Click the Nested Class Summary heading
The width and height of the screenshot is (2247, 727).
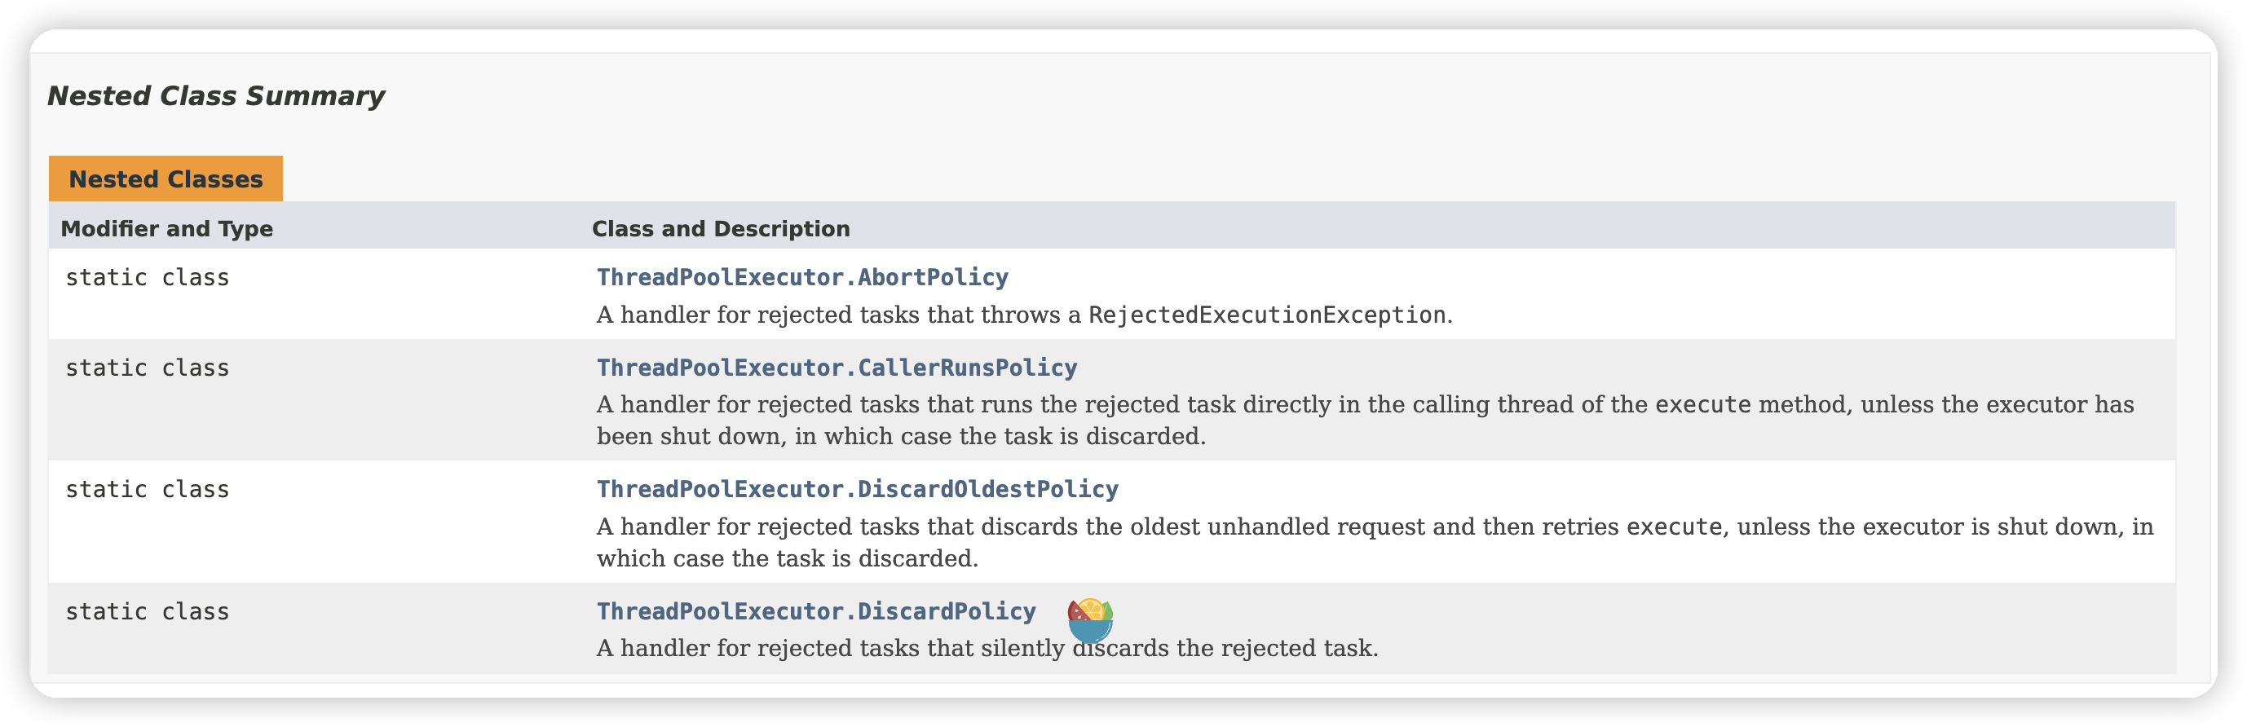[215, 96]
